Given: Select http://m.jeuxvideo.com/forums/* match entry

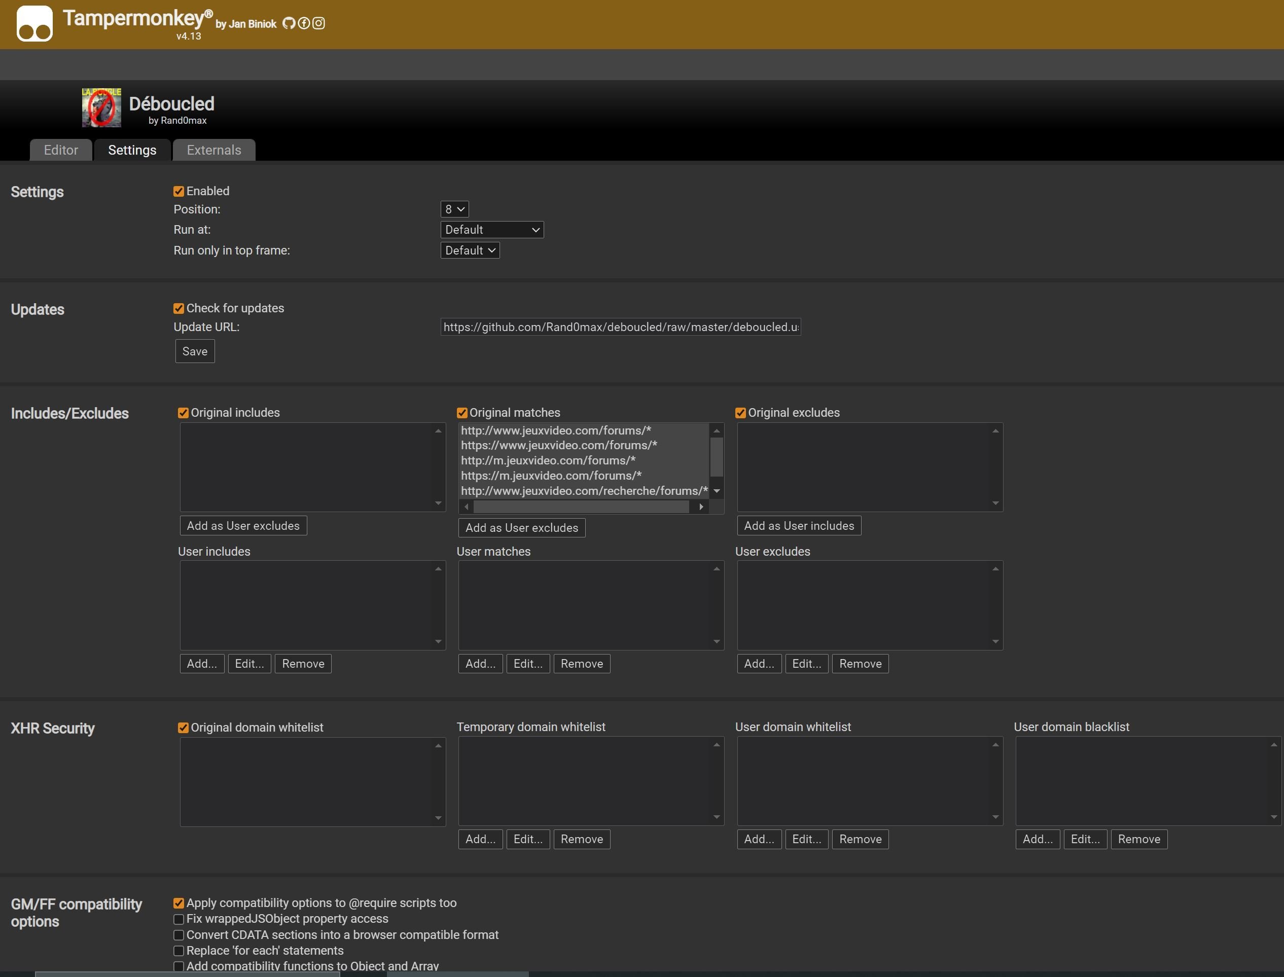Looking at the screenshot, I should (583, 460).
